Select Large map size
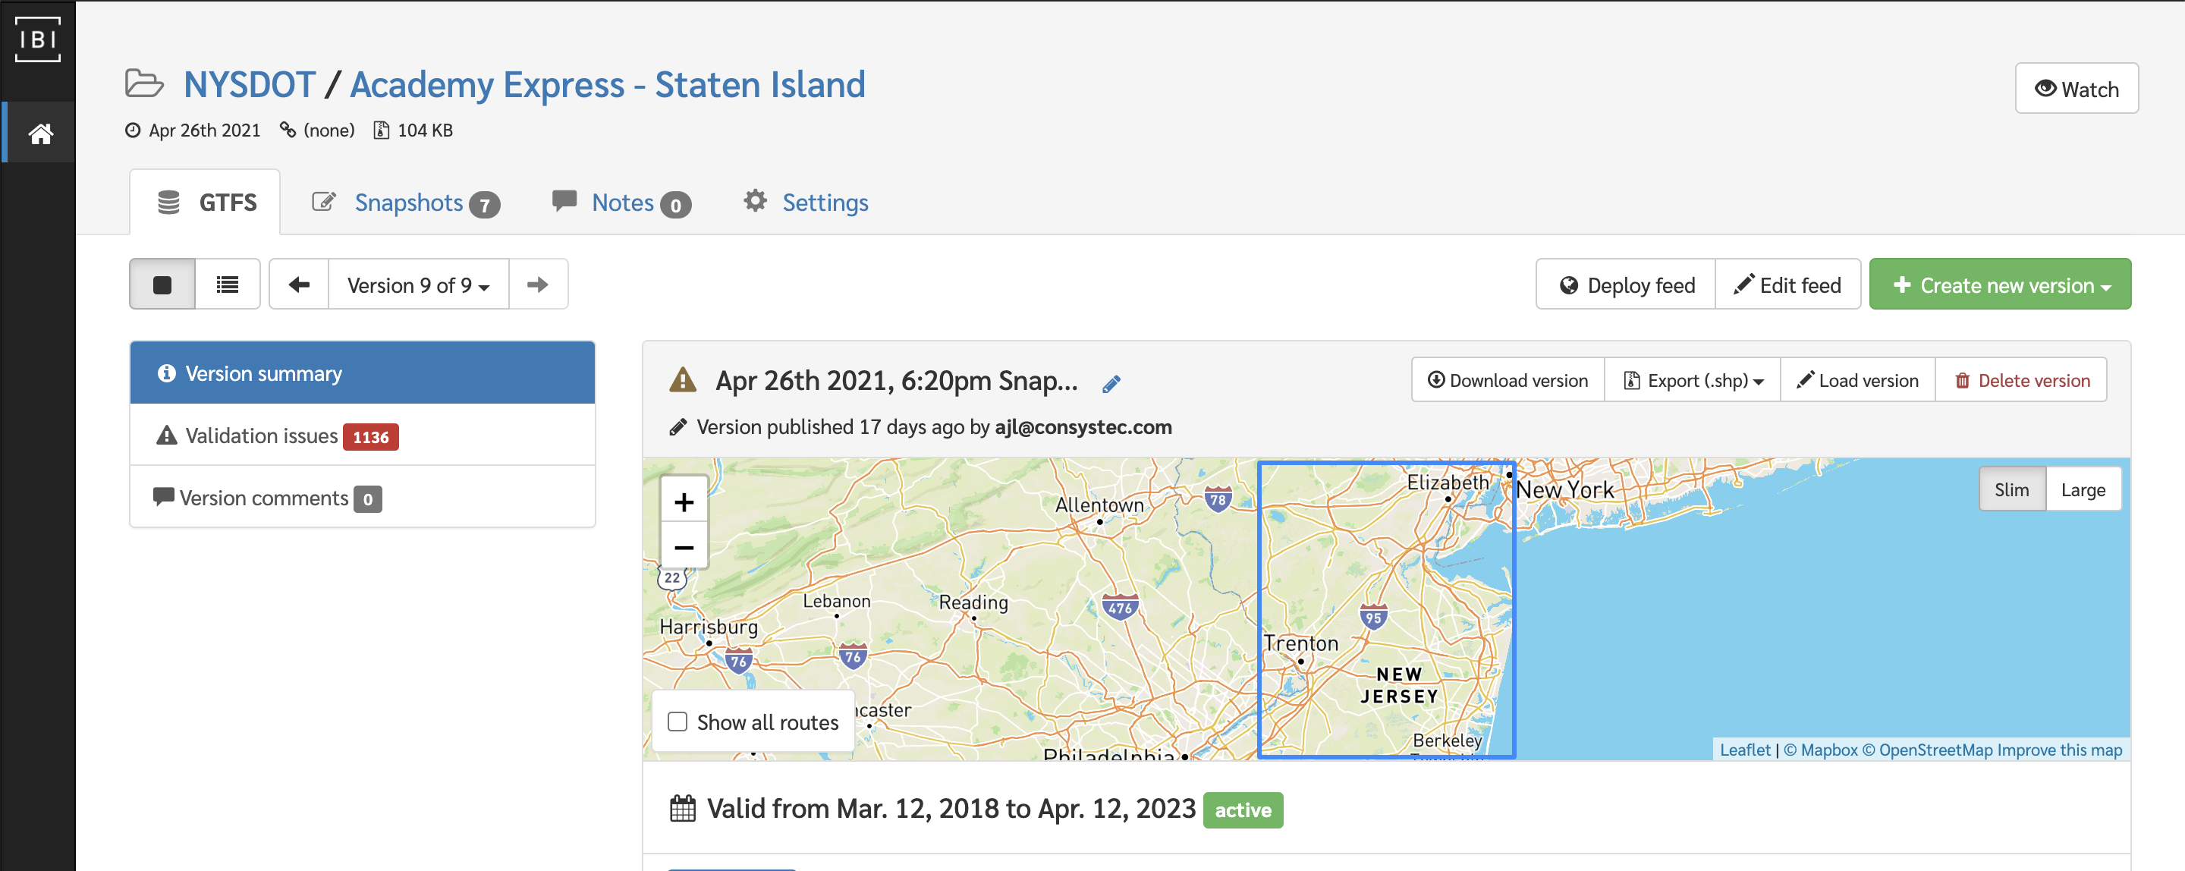Screen dimensions: 2185x871 click(2083, 489)
